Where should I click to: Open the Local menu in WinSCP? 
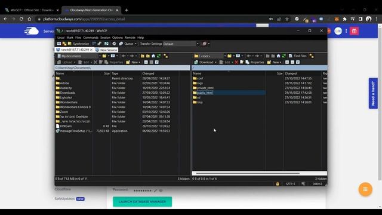[x=61, y=38]
